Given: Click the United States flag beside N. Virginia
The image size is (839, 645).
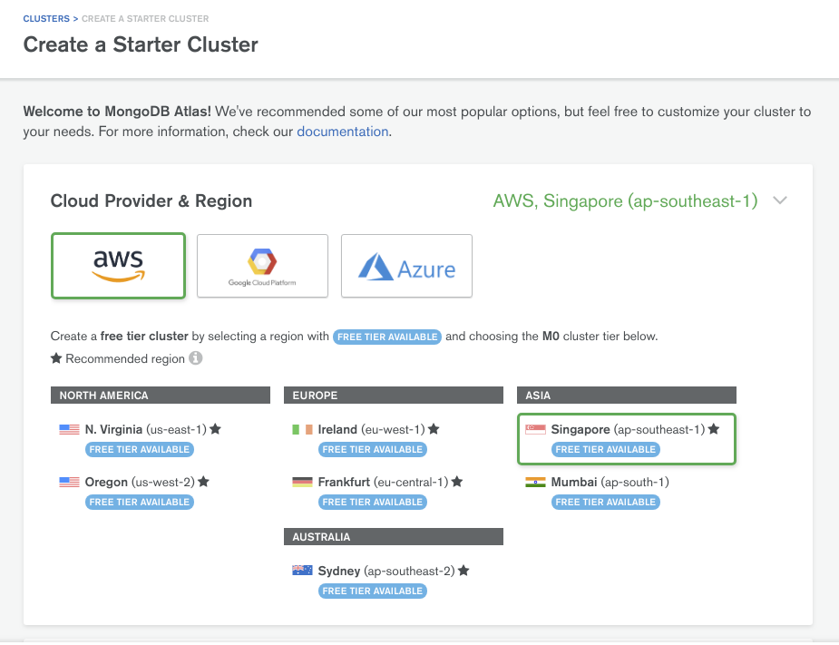Looking at the screenshot, I should [x=70, y=429].
